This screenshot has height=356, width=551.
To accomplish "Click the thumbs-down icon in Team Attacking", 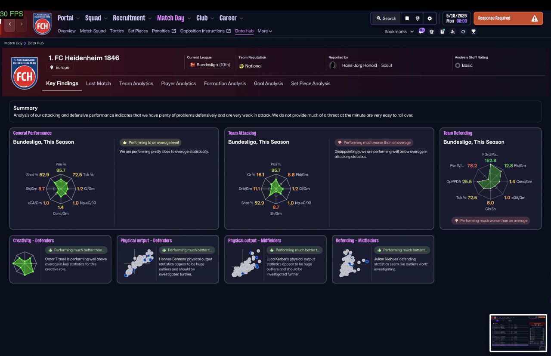I will coord(340,142).
